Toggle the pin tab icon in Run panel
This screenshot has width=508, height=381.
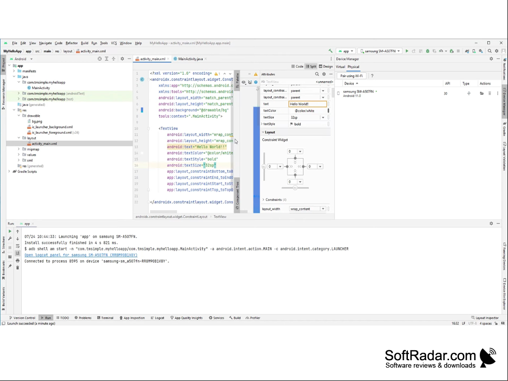10,267
